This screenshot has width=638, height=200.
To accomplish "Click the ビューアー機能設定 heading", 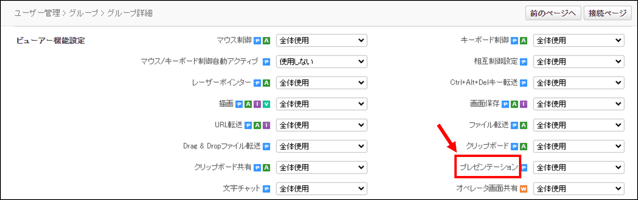I will (51, 41).
